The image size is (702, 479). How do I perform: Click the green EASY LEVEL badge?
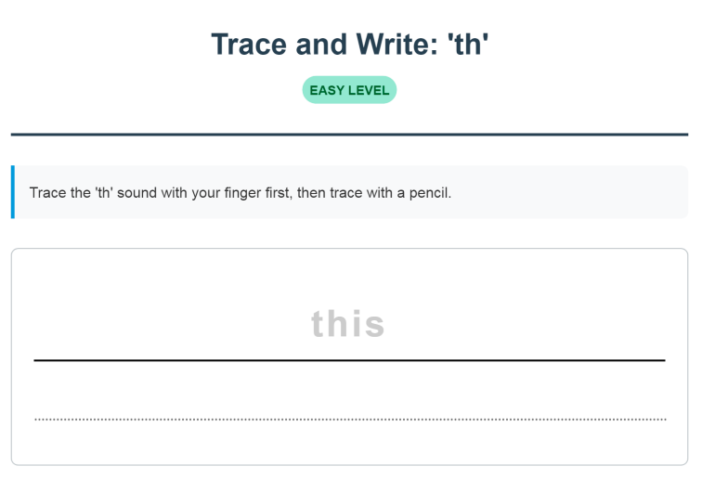pyautogui.click(x=349, y=90)
